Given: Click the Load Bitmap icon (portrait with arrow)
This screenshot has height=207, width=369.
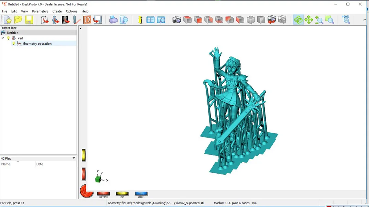Looking at the screenshot, I should 66,20.
